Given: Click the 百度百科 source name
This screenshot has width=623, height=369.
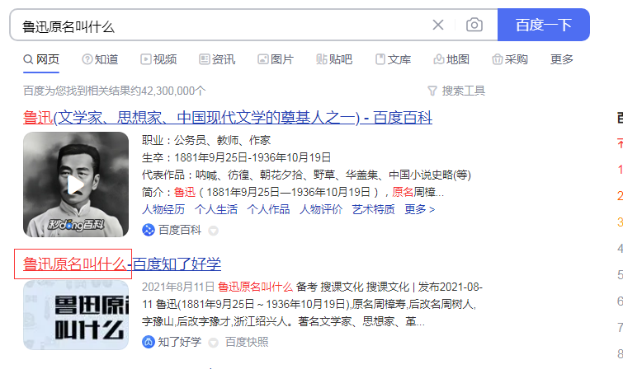Looking at the screenshot, I should click(x=180, y=230).
